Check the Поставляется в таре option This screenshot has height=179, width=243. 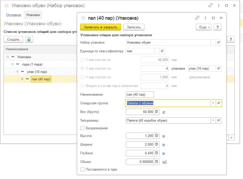click(x=82, y=169)
